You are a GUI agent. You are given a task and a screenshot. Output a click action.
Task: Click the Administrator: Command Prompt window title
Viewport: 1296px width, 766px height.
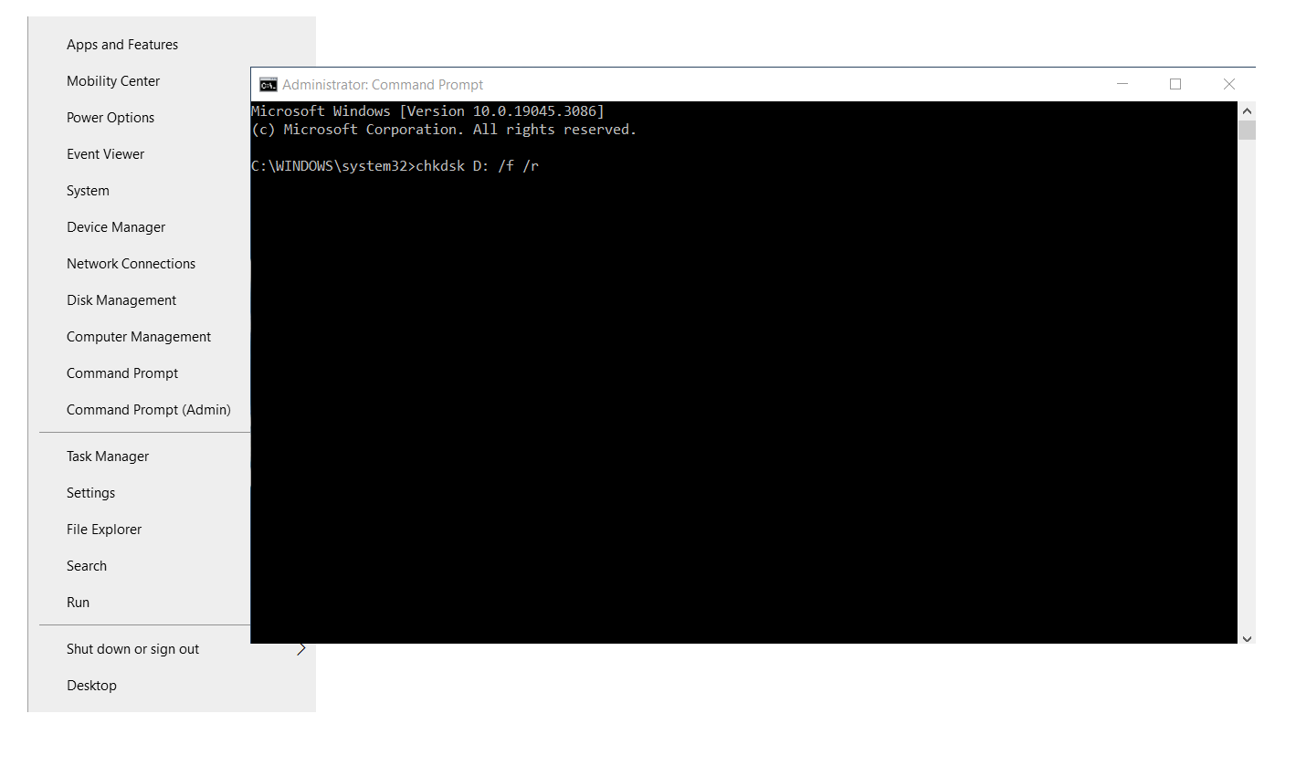pyautogui.click(x=383, y=85)
